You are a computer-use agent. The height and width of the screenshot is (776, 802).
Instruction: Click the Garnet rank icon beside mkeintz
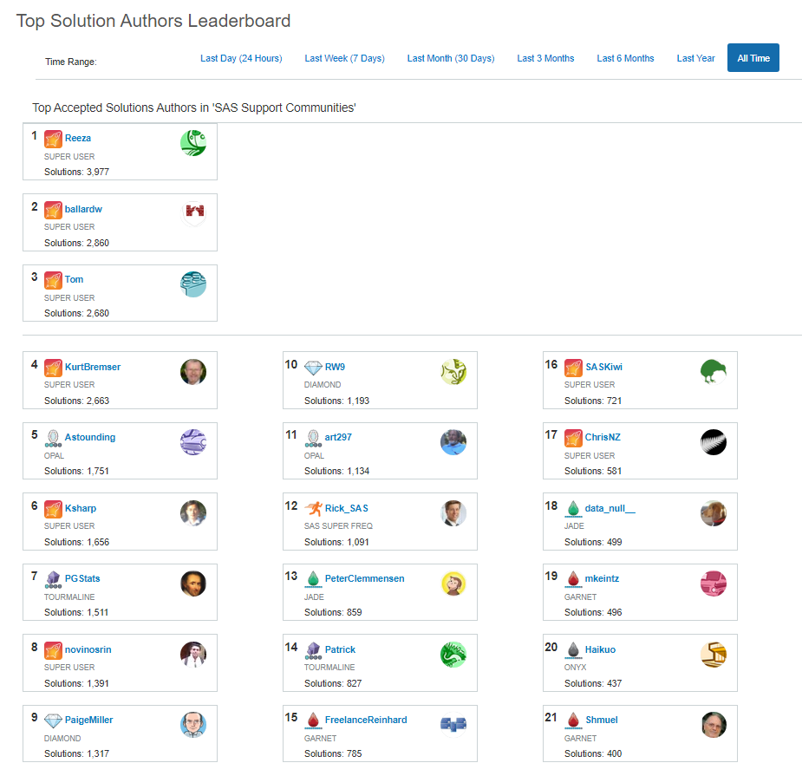pyautogui.click(x=573, y=579)
